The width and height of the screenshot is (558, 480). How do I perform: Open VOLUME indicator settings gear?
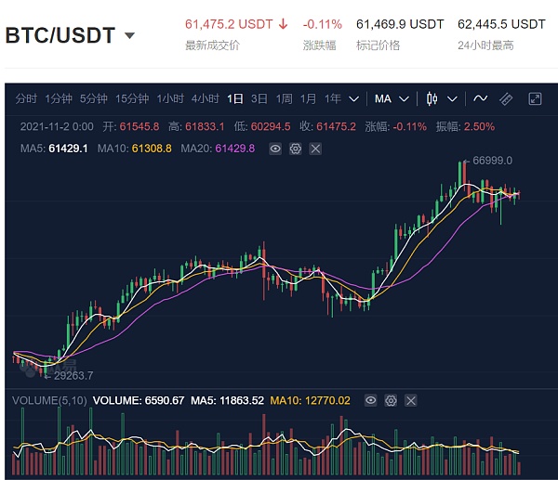click(x=391, y=400)
